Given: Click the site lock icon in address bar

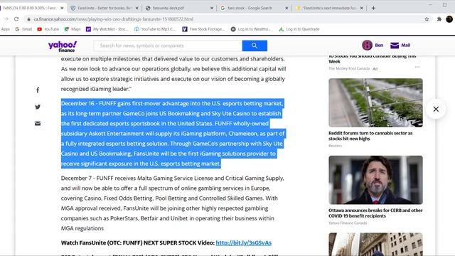Looking at the screenshot, I should pyautogui.click(x=28, y=19).
